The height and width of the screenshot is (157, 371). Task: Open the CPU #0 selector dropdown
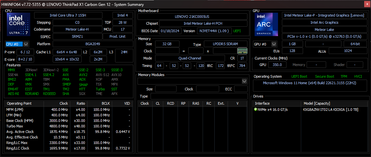click(26, 44)
